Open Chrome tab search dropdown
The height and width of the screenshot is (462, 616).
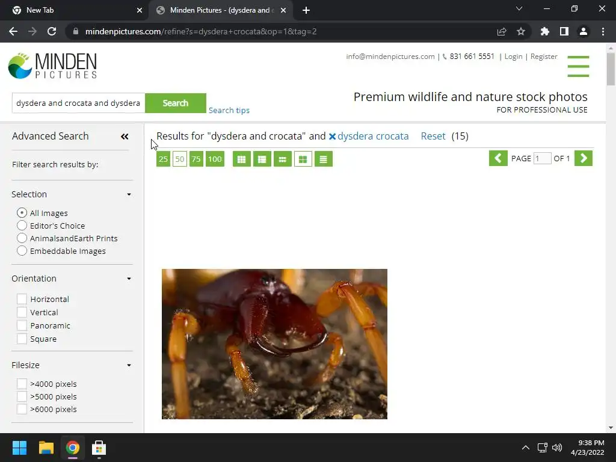click(519, 8)
